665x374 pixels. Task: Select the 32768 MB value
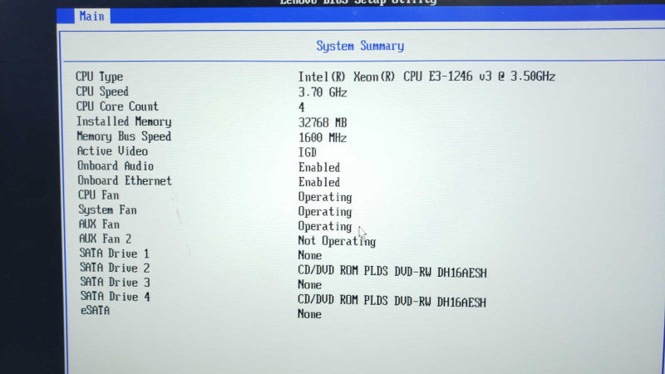323,122
